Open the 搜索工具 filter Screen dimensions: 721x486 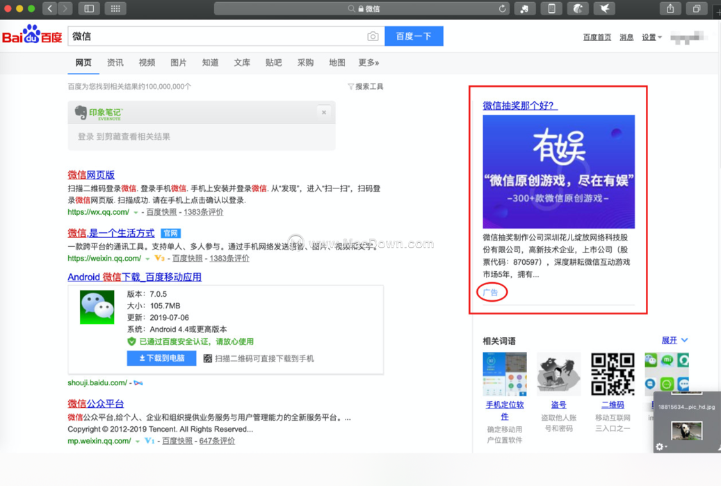click(366, 86)
